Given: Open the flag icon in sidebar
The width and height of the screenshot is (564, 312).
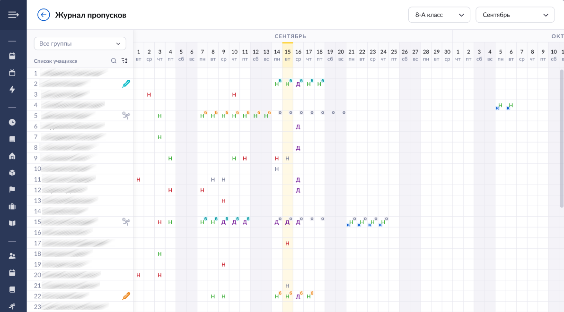Looking at the screenshot, I should point(12,190).
